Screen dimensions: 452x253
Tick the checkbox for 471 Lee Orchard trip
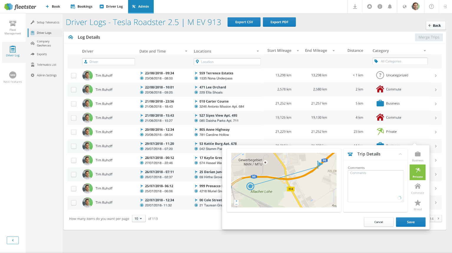coord(74,90)
